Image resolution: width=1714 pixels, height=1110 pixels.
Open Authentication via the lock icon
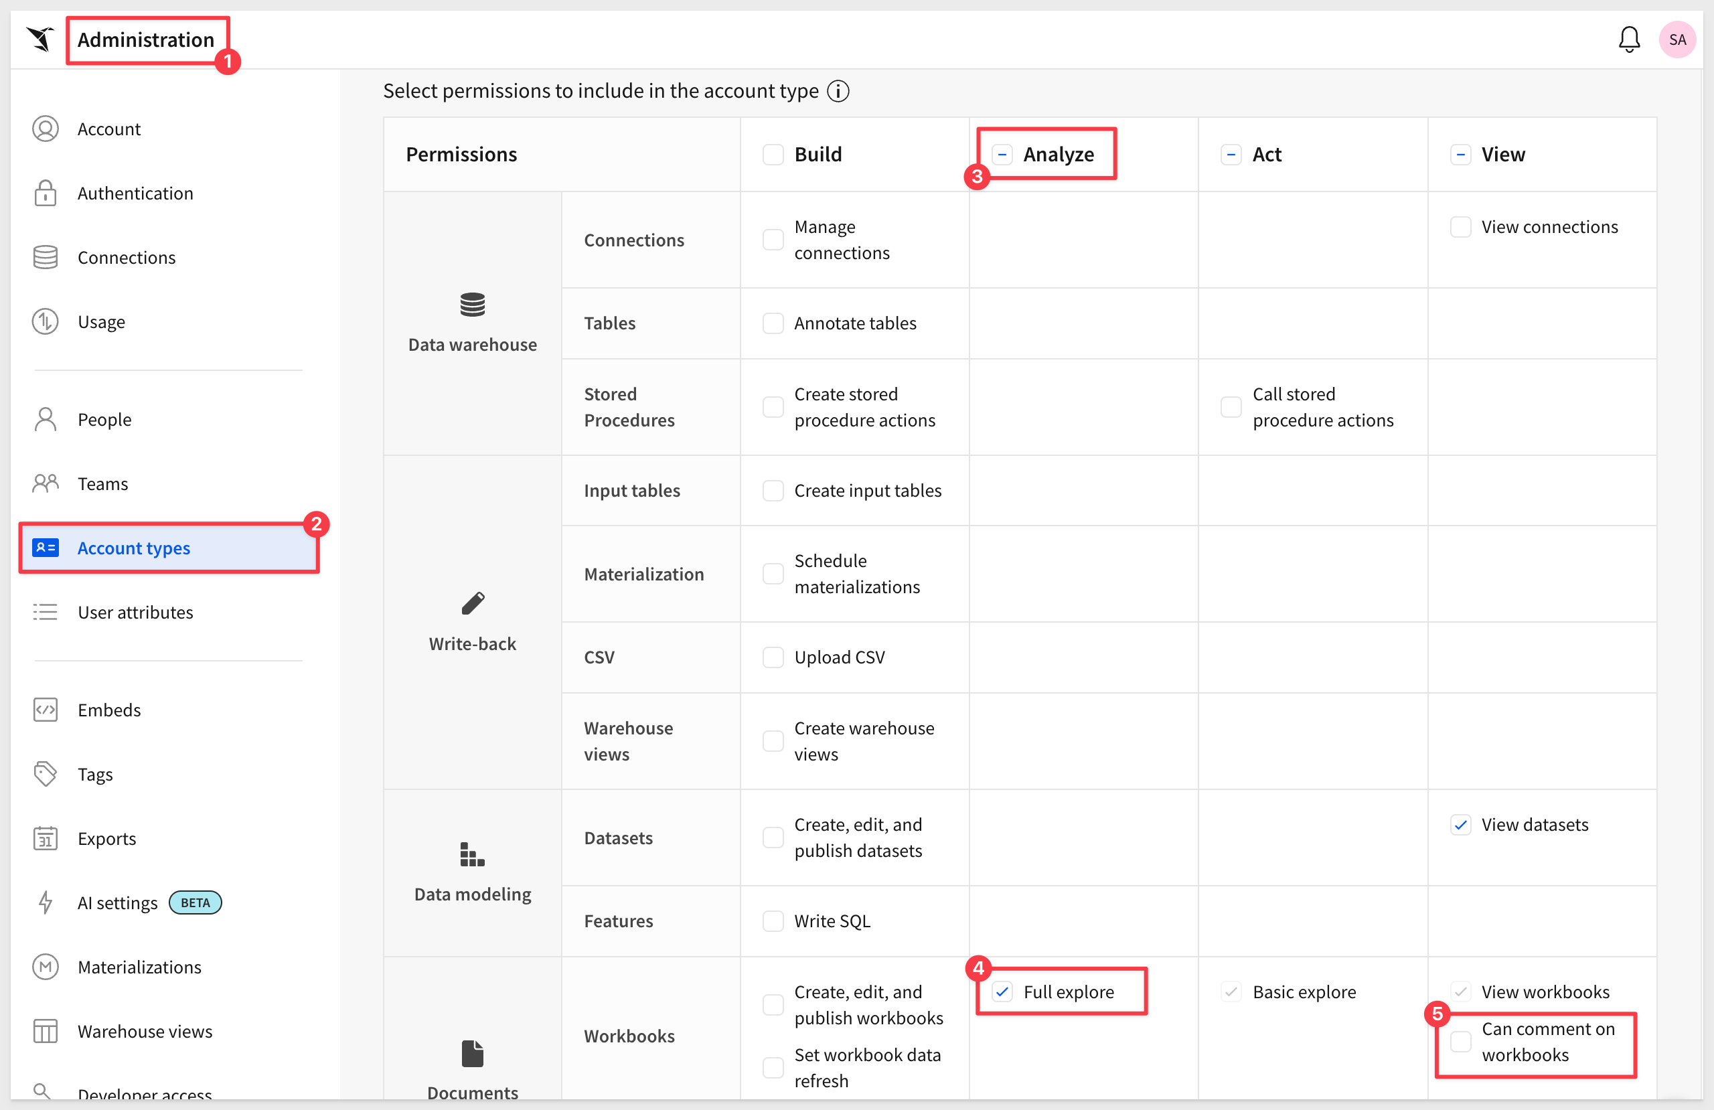[x=46, y=193]
